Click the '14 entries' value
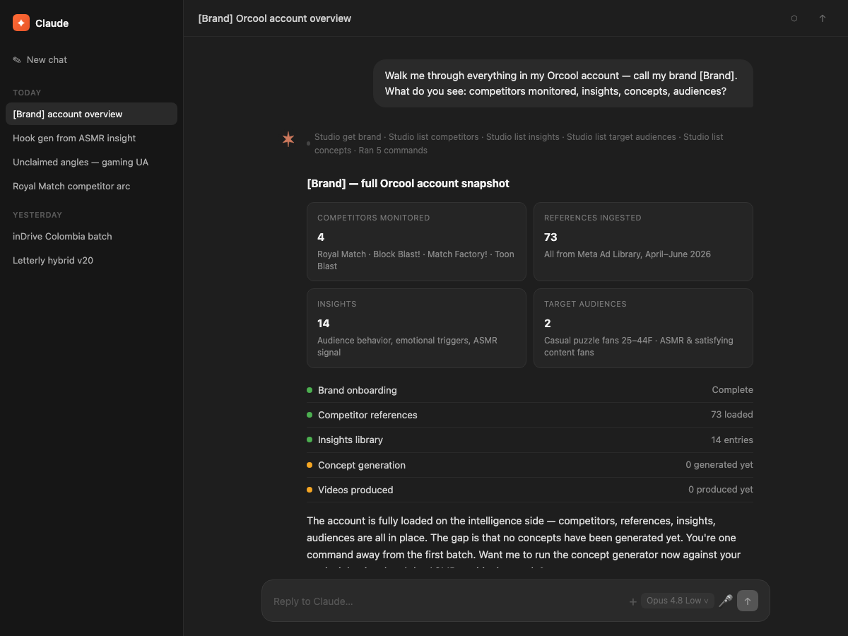Screen dimensions: 848x636 (x=732, y=440)
